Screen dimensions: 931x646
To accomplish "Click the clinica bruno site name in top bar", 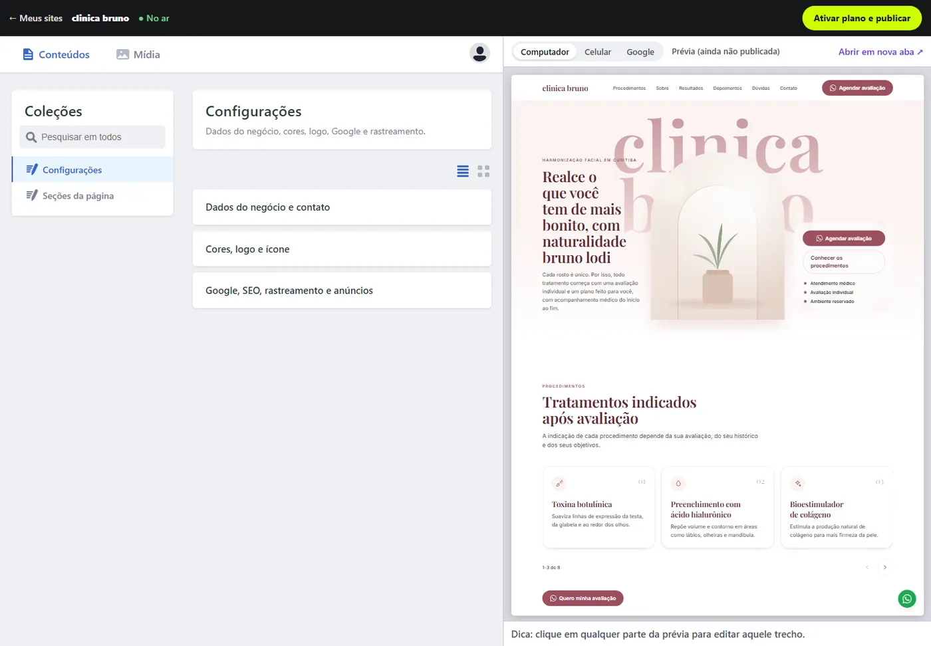I will [x=100, y=18].
